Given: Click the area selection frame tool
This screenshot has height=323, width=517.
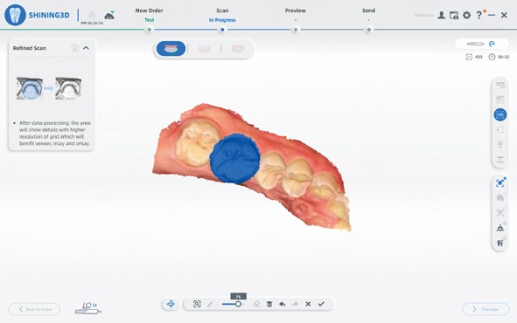Looking at the screenshot, I should [197, 304].
